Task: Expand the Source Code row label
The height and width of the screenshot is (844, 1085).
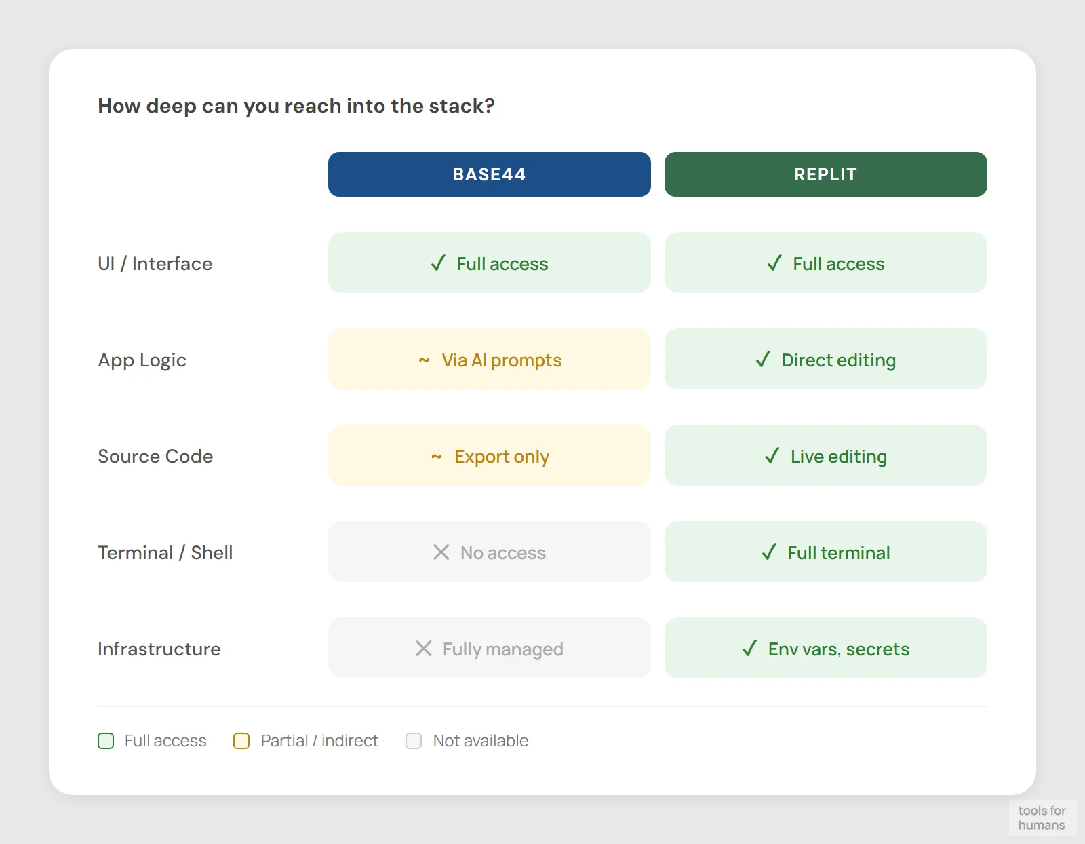Action: (155, 457)
